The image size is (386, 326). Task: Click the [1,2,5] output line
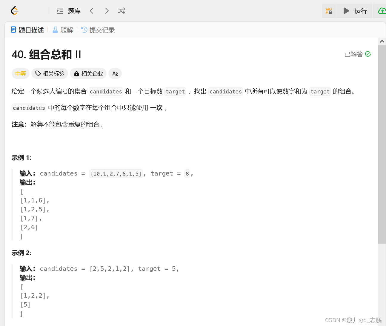pyautogui.click(x=35, y=209)
